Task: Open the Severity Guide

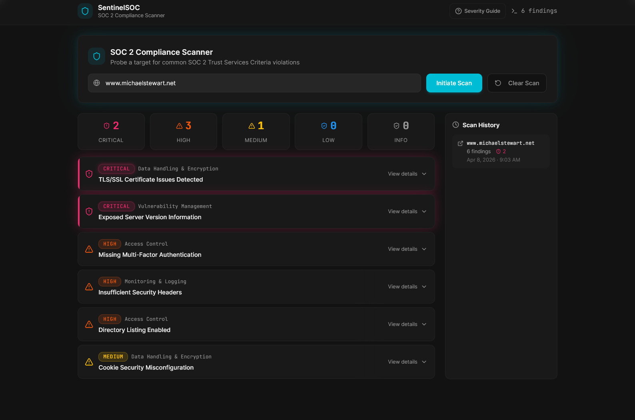Action: pos(477,11)
